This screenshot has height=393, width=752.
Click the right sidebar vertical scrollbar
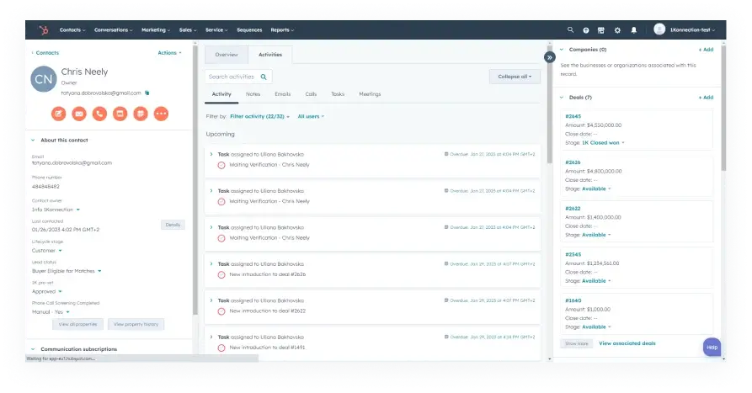(723, 108)
